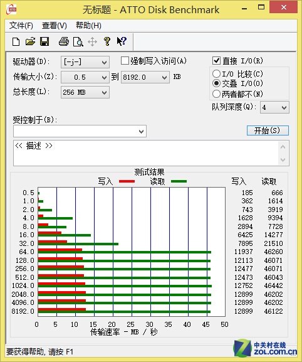Select I/O 比较(C) radio button

point(216,74)
